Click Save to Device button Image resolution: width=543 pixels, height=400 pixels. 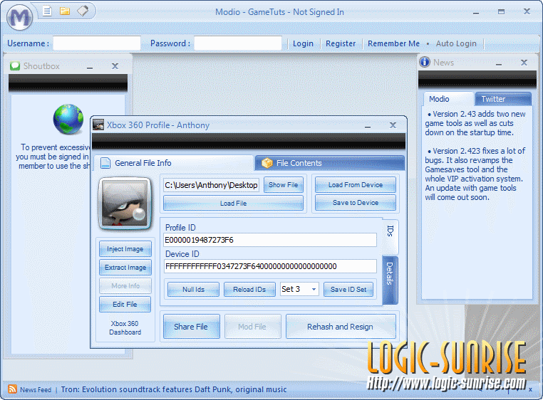pyautogui.click(x=356, y=203)
